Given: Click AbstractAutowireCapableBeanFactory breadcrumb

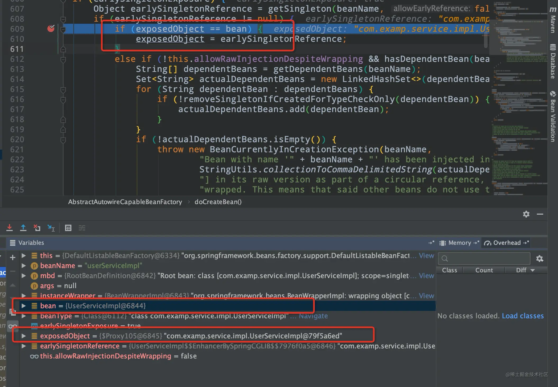Looking at the screenshot, I should (125, 202).
